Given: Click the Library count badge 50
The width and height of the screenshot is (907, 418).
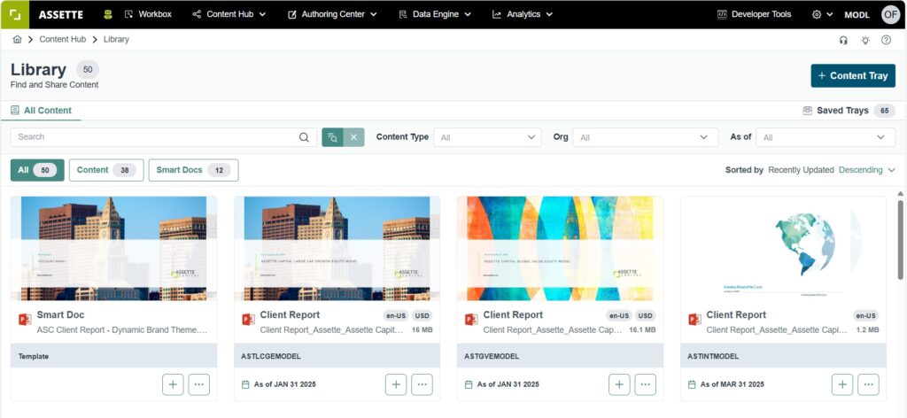Looking at the screenshot, I should [88, 70].
